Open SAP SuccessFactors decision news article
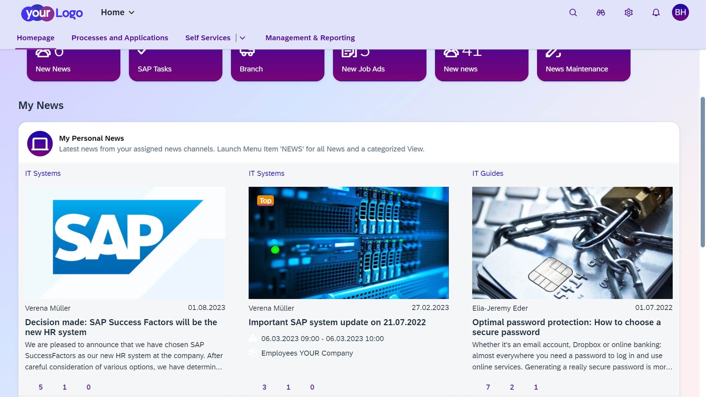 (x=121, y=327)
